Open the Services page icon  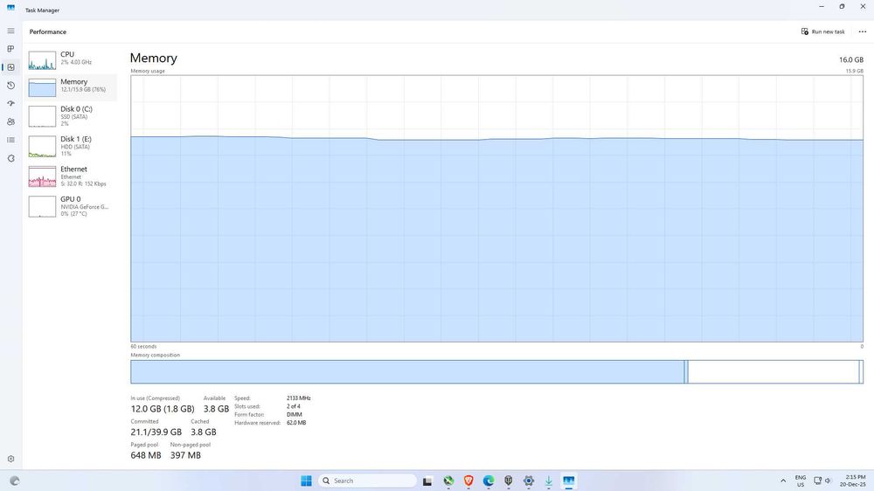10,158
